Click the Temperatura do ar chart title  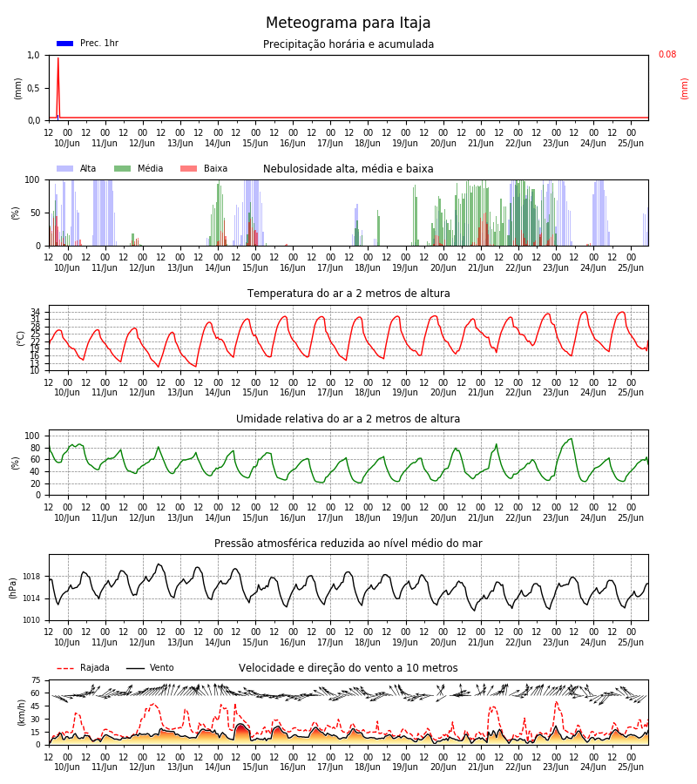pos(348,293)
